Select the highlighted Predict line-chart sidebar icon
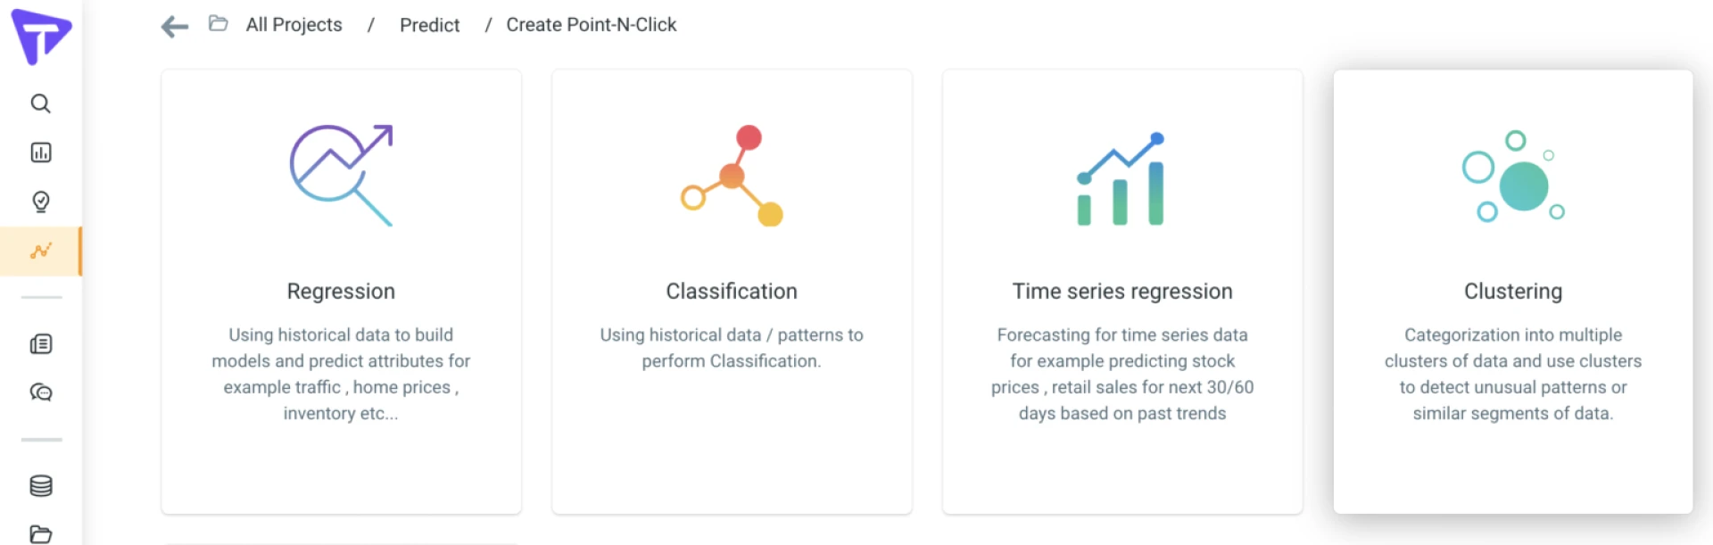This screenshot has width=1713, height=545. [41, 251]
